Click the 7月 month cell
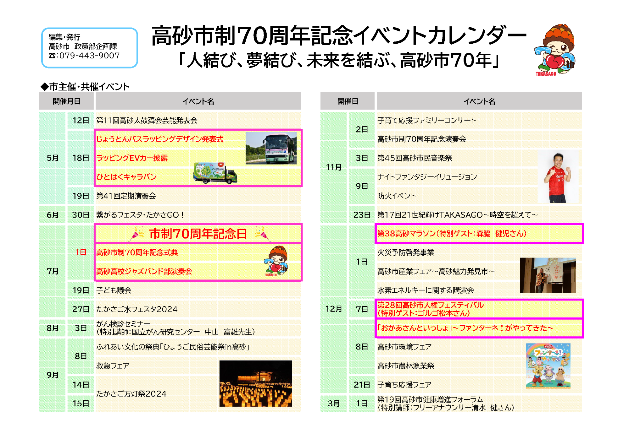This screenshot has width=629, height=444. click(x=53, y=271)
